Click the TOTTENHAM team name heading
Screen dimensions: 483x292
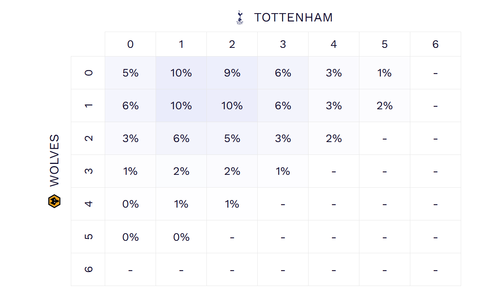[x=293, y=18]
